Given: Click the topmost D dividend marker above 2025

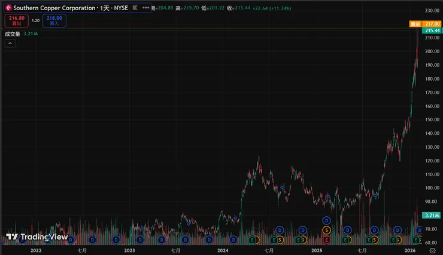Looking at the screenshot, I should coord(326,220).
